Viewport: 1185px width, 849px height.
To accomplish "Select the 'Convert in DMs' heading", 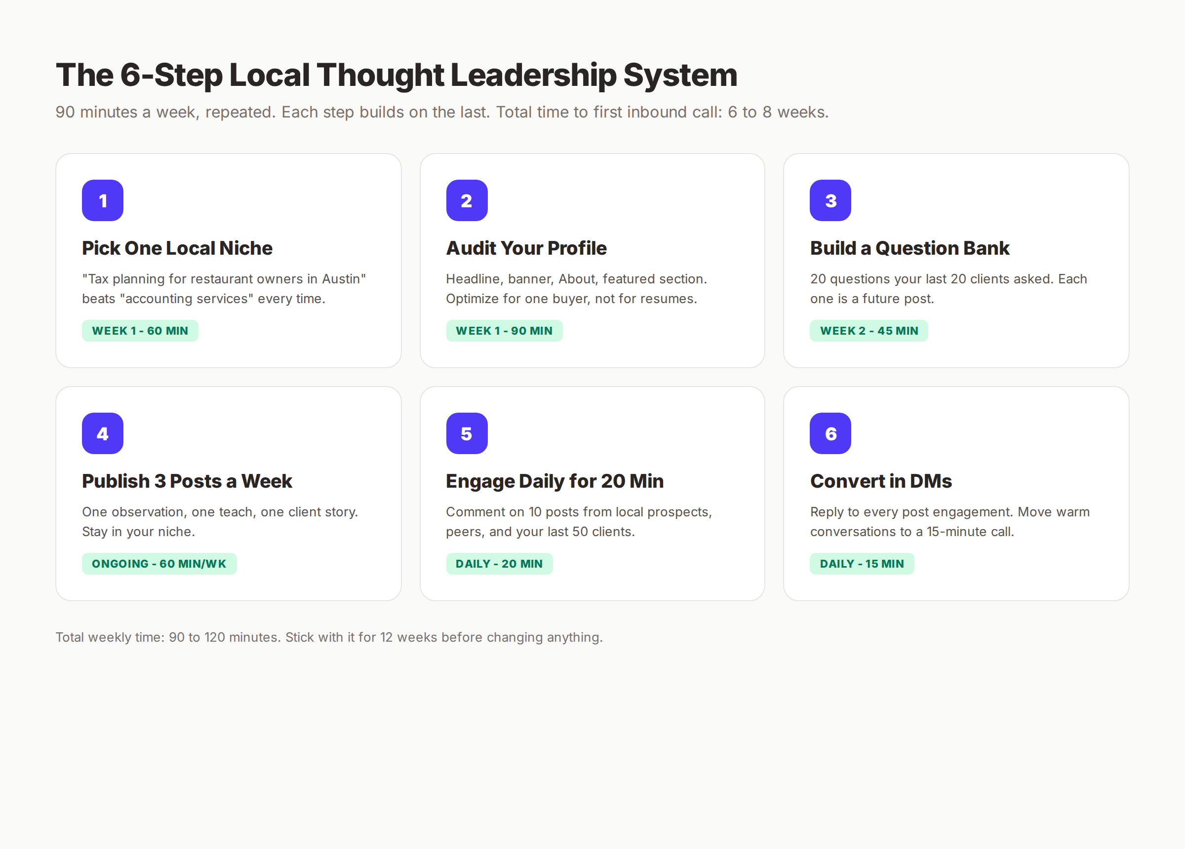I will 881,481.
